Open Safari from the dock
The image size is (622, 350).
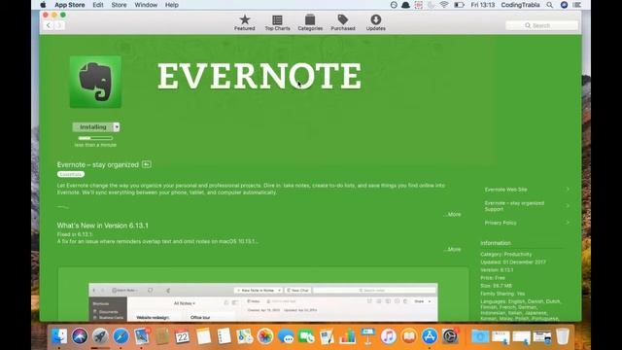(121, 336)
